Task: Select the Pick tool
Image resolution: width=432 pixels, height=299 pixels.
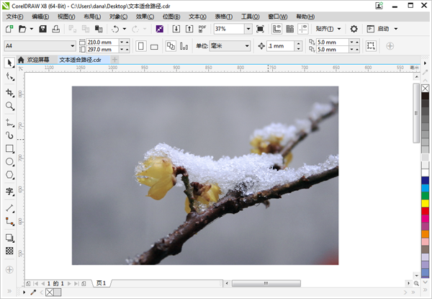Action: (9, 63)
